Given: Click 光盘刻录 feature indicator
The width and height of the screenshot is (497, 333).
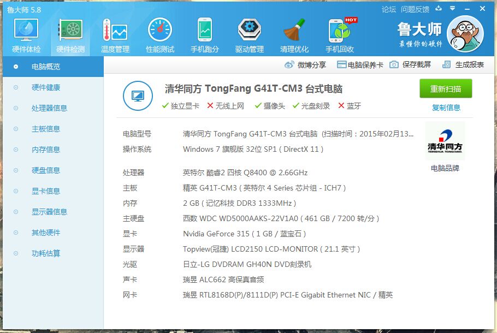Looking at the screenshot, I should [x=311, y=106].
